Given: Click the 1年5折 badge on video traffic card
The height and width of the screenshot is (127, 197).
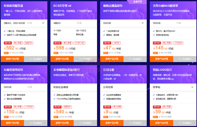Looking at the screenshot, I should 117,43.
